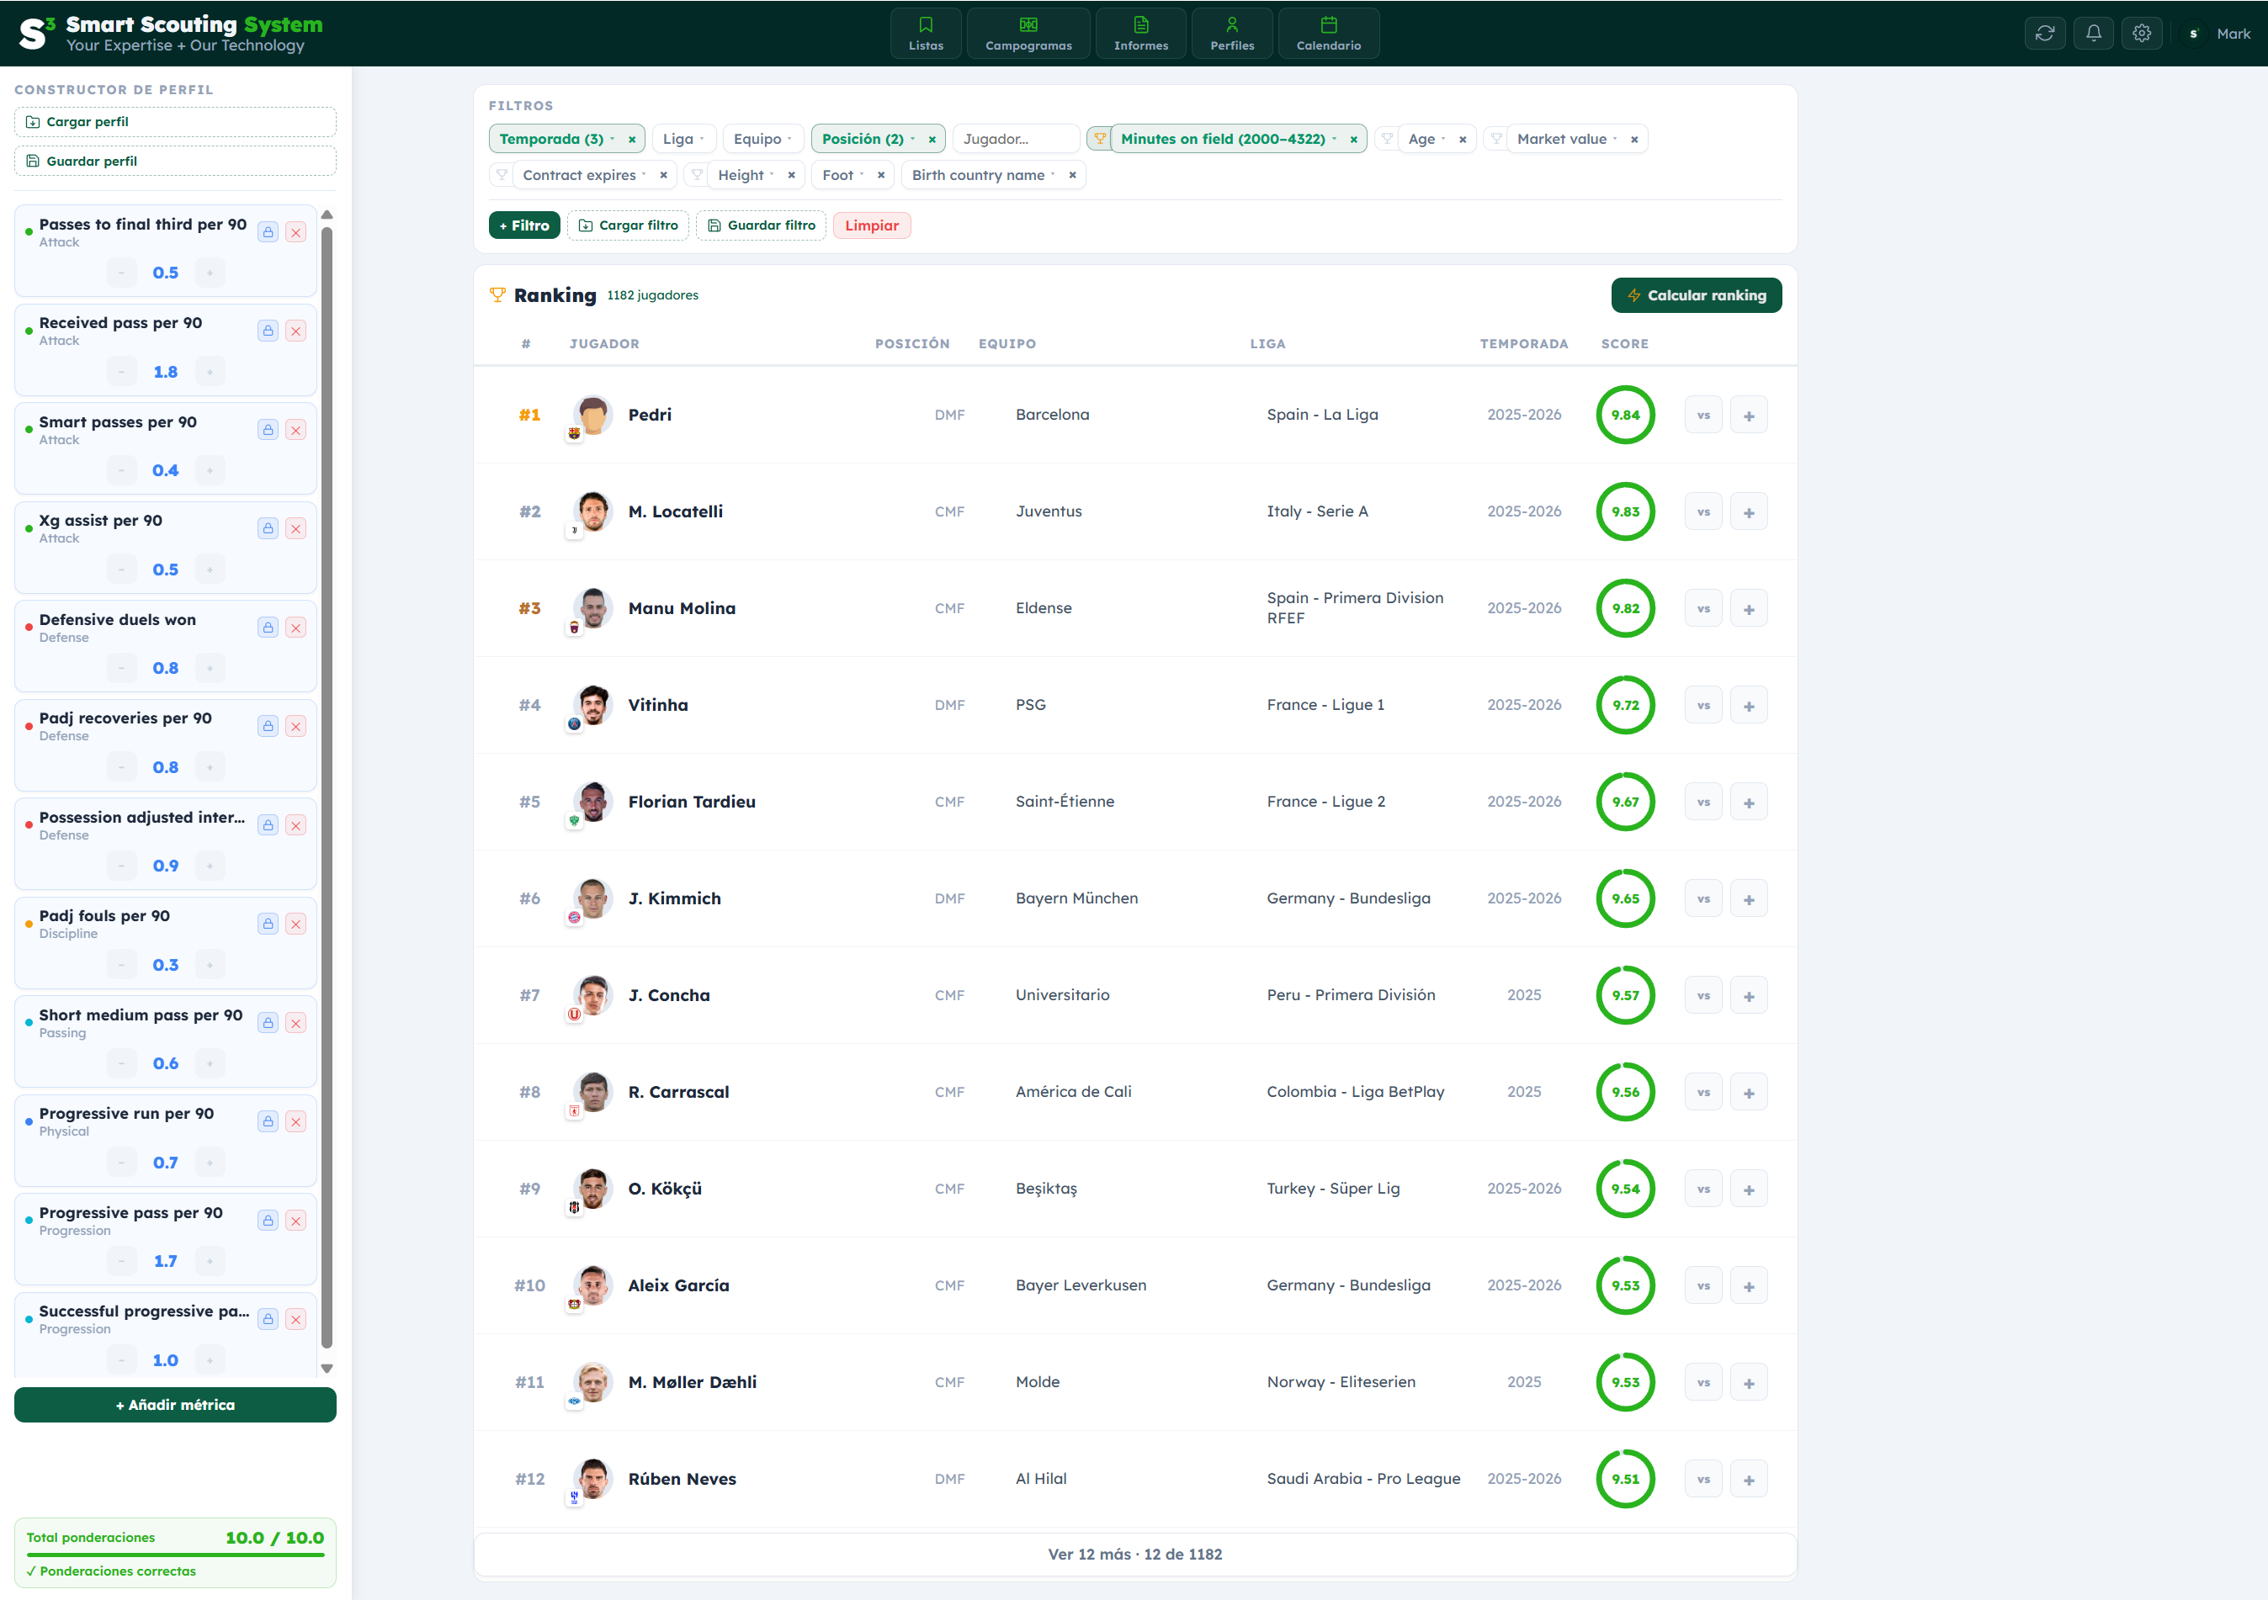
Task: Expand the Posición (2) dropdown
Action: (x=868, y=140)
